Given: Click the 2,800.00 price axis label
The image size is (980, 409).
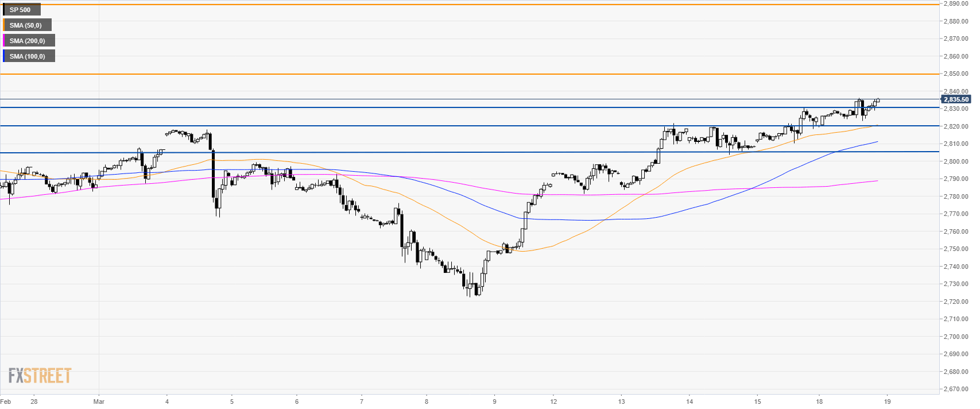Looking at the screenshot, I should [x=956, y=161].
